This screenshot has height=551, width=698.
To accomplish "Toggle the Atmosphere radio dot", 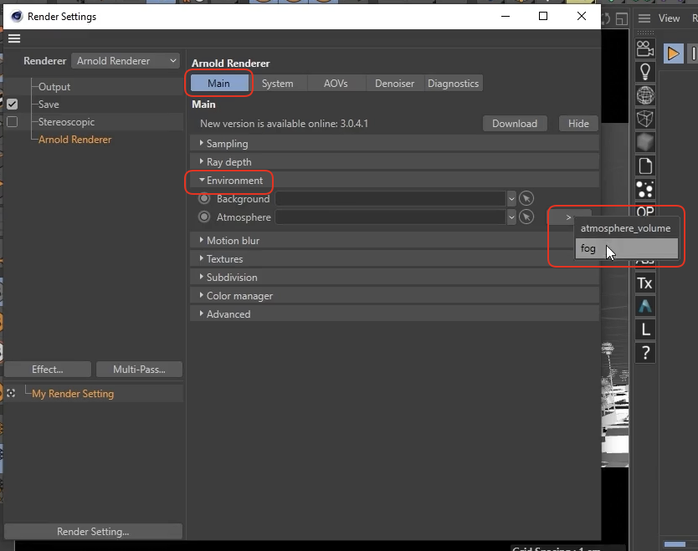I will tap(204, 217).
